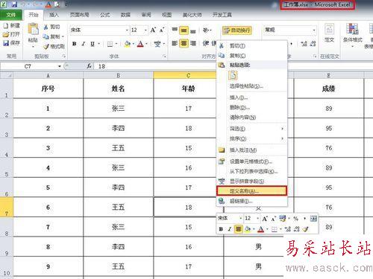Toggle middle vertical alignment in ribbon
The image size is (373, 279).
pyautogui.click(x=184, y=31)
